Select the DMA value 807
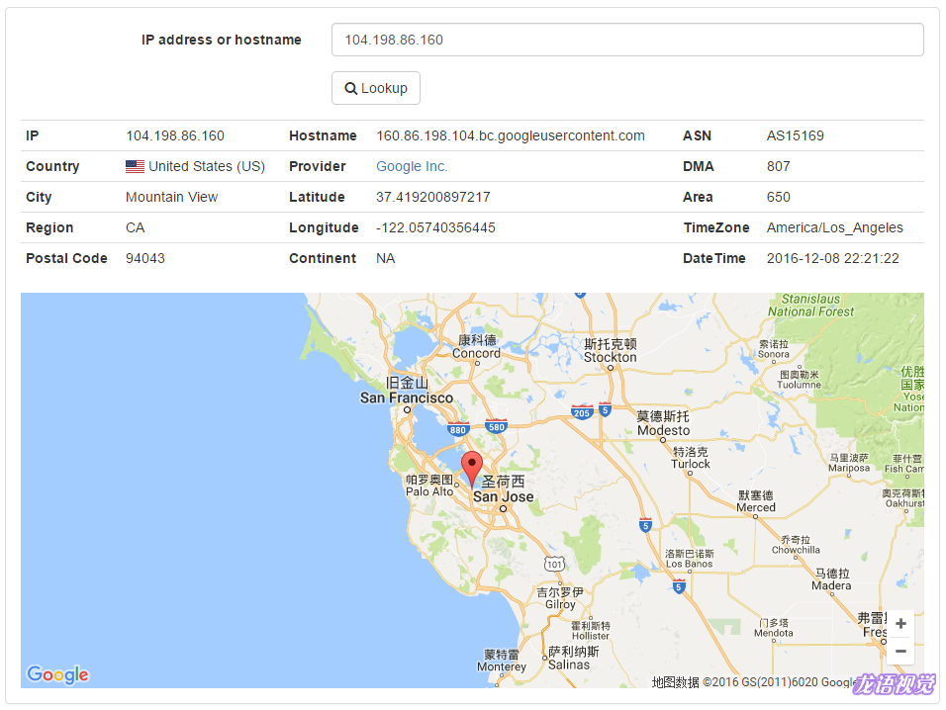Screen dimensions: 946x710 point(779,166)
